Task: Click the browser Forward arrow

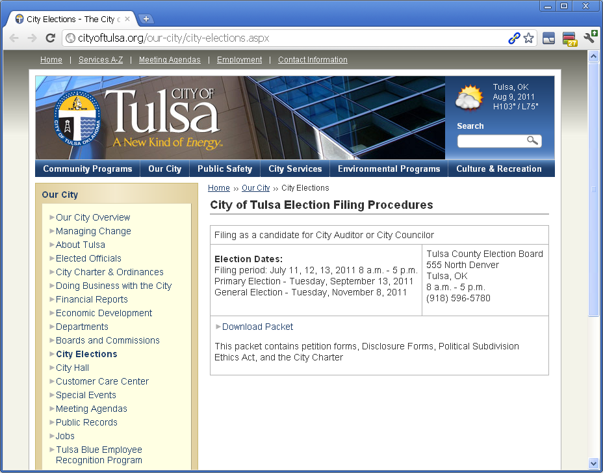Action: coord(32,38)
